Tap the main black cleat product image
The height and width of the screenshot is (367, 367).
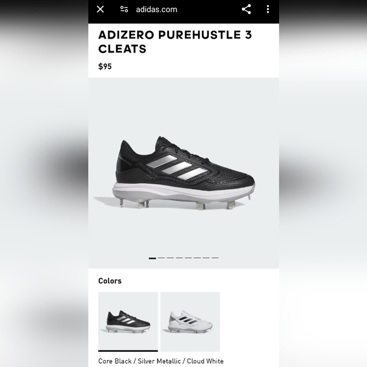[174, 173]
